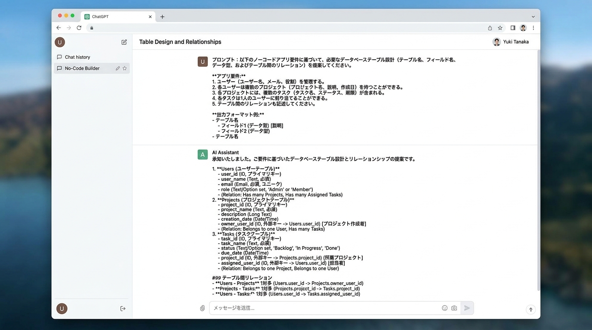This screenshot has height=330, width=592.
Task: Click the scroll-to-top arrow button
Action: point(530,309)
